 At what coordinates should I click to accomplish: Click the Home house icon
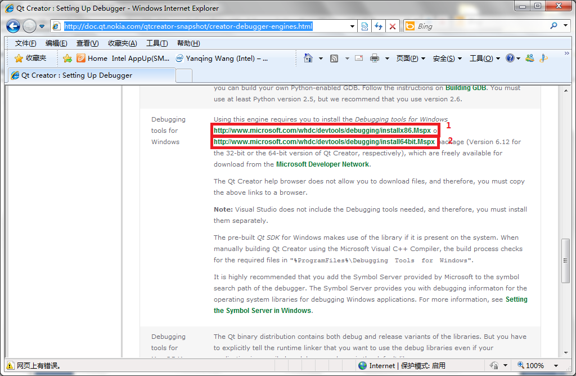click(x=308, y=58)
